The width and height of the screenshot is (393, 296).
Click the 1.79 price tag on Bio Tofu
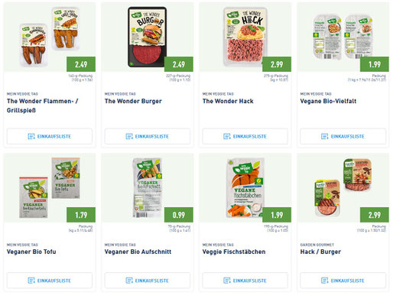coord(81,215)
